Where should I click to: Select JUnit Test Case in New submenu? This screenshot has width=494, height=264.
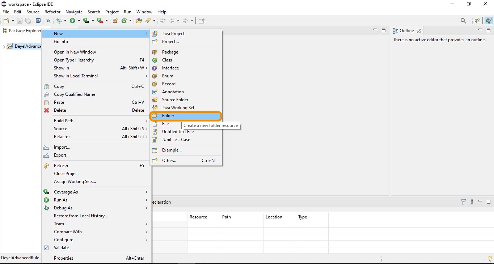[x=186, y=140]
